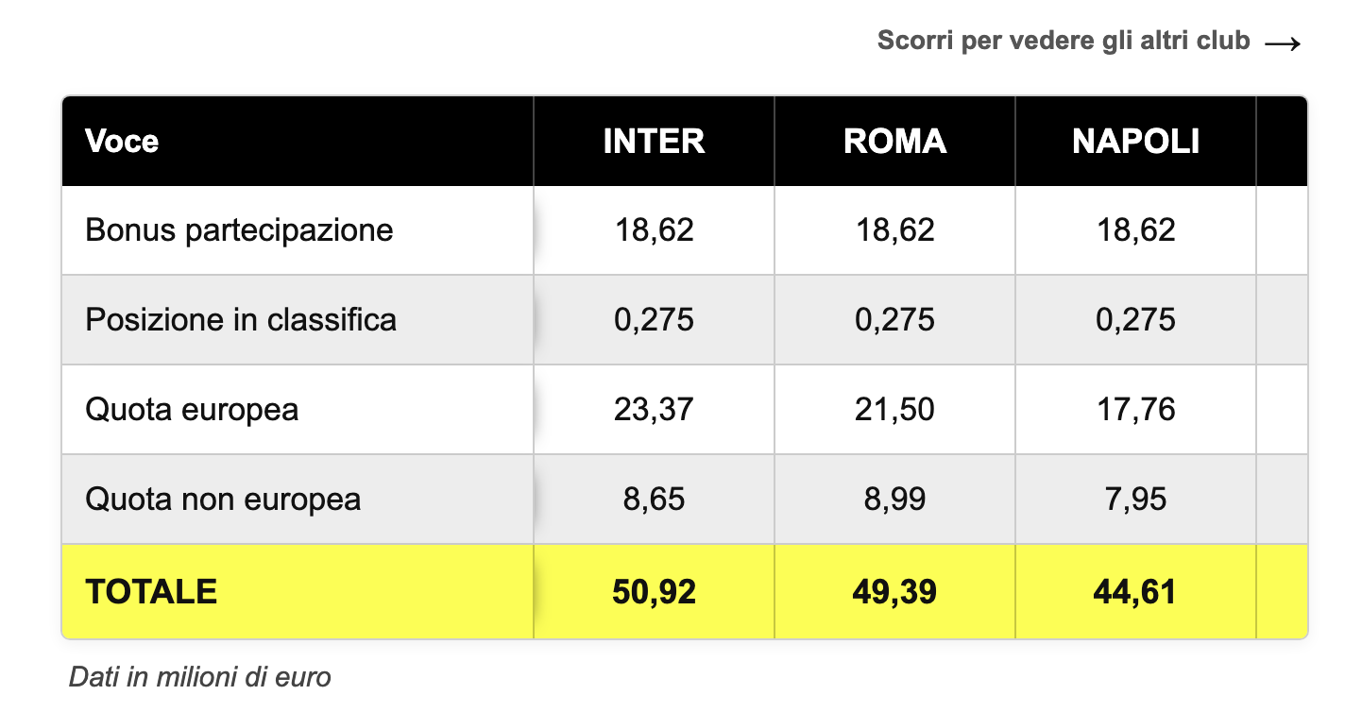Select the ROMA column header
This screenshot has height=712, width=1345.
[x=894, y=142]
